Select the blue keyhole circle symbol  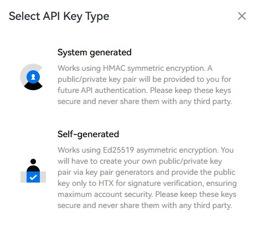(33, 77)
